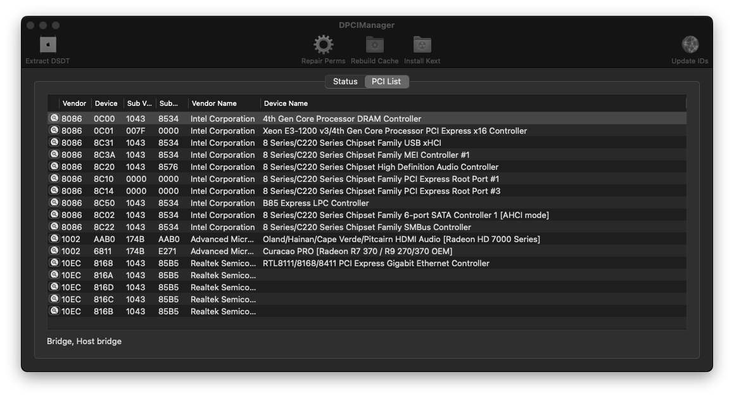This screenshot has height=398, width=734.
Task: Open the Install Kext folder icon
Action: [422, 45]
